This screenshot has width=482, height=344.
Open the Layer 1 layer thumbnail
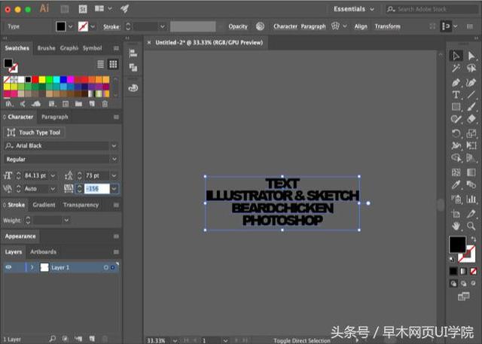click(x=44, y=267)
